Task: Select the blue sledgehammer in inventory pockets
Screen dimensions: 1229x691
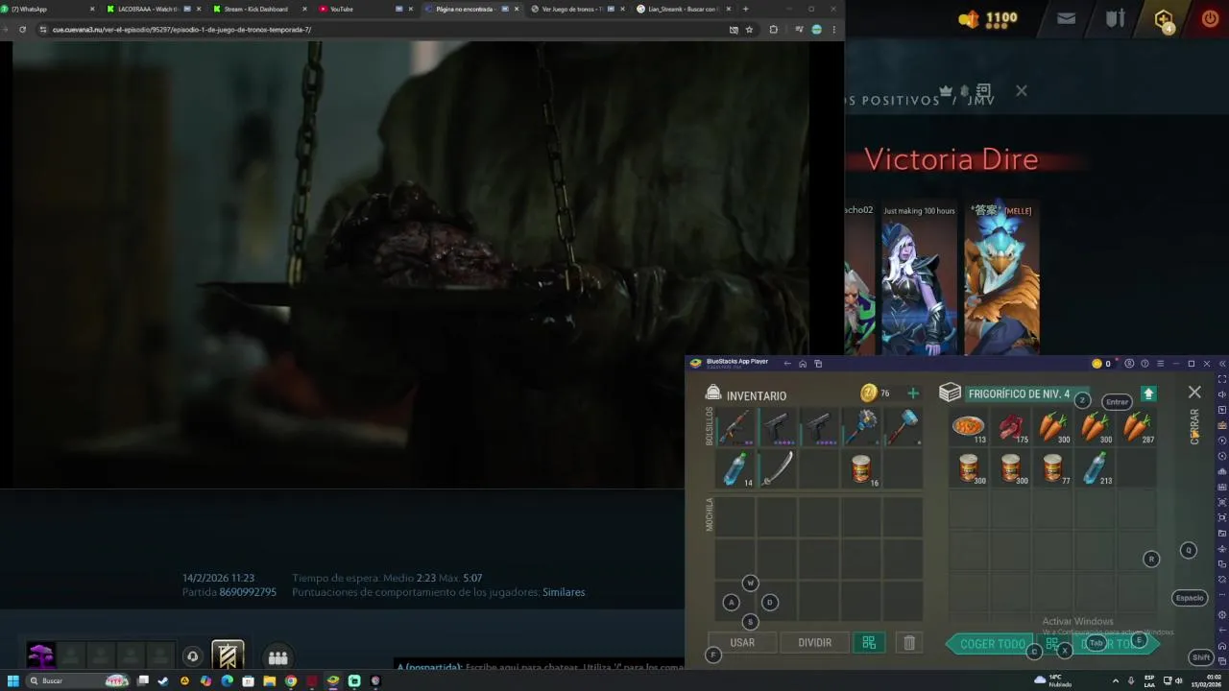Action: click(904, 426)
